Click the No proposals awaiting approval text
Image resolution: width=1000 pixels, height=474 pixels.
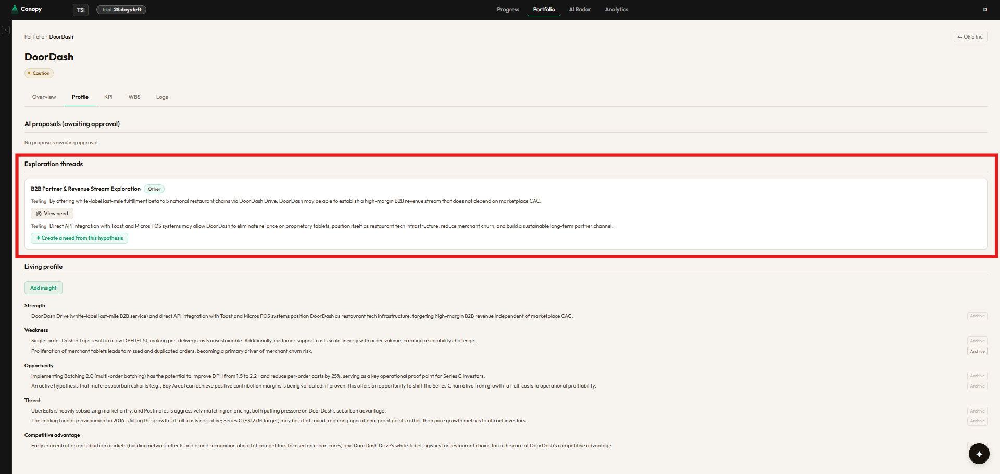click(61, 143)
